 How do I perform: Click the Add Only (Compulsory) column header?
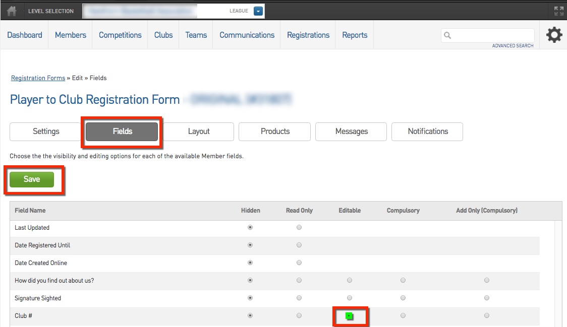[x=487, y=211]
